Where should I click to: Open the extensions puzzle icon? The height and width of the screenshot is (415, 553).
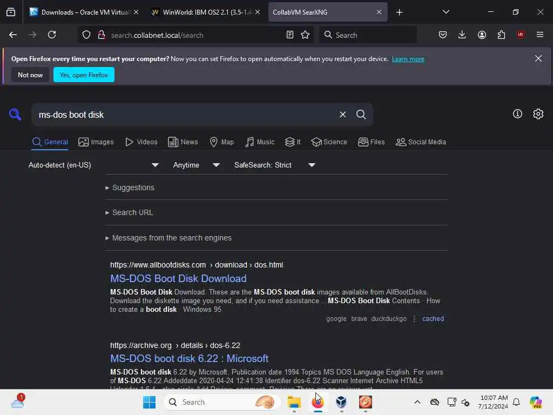(x=501, y=35)
